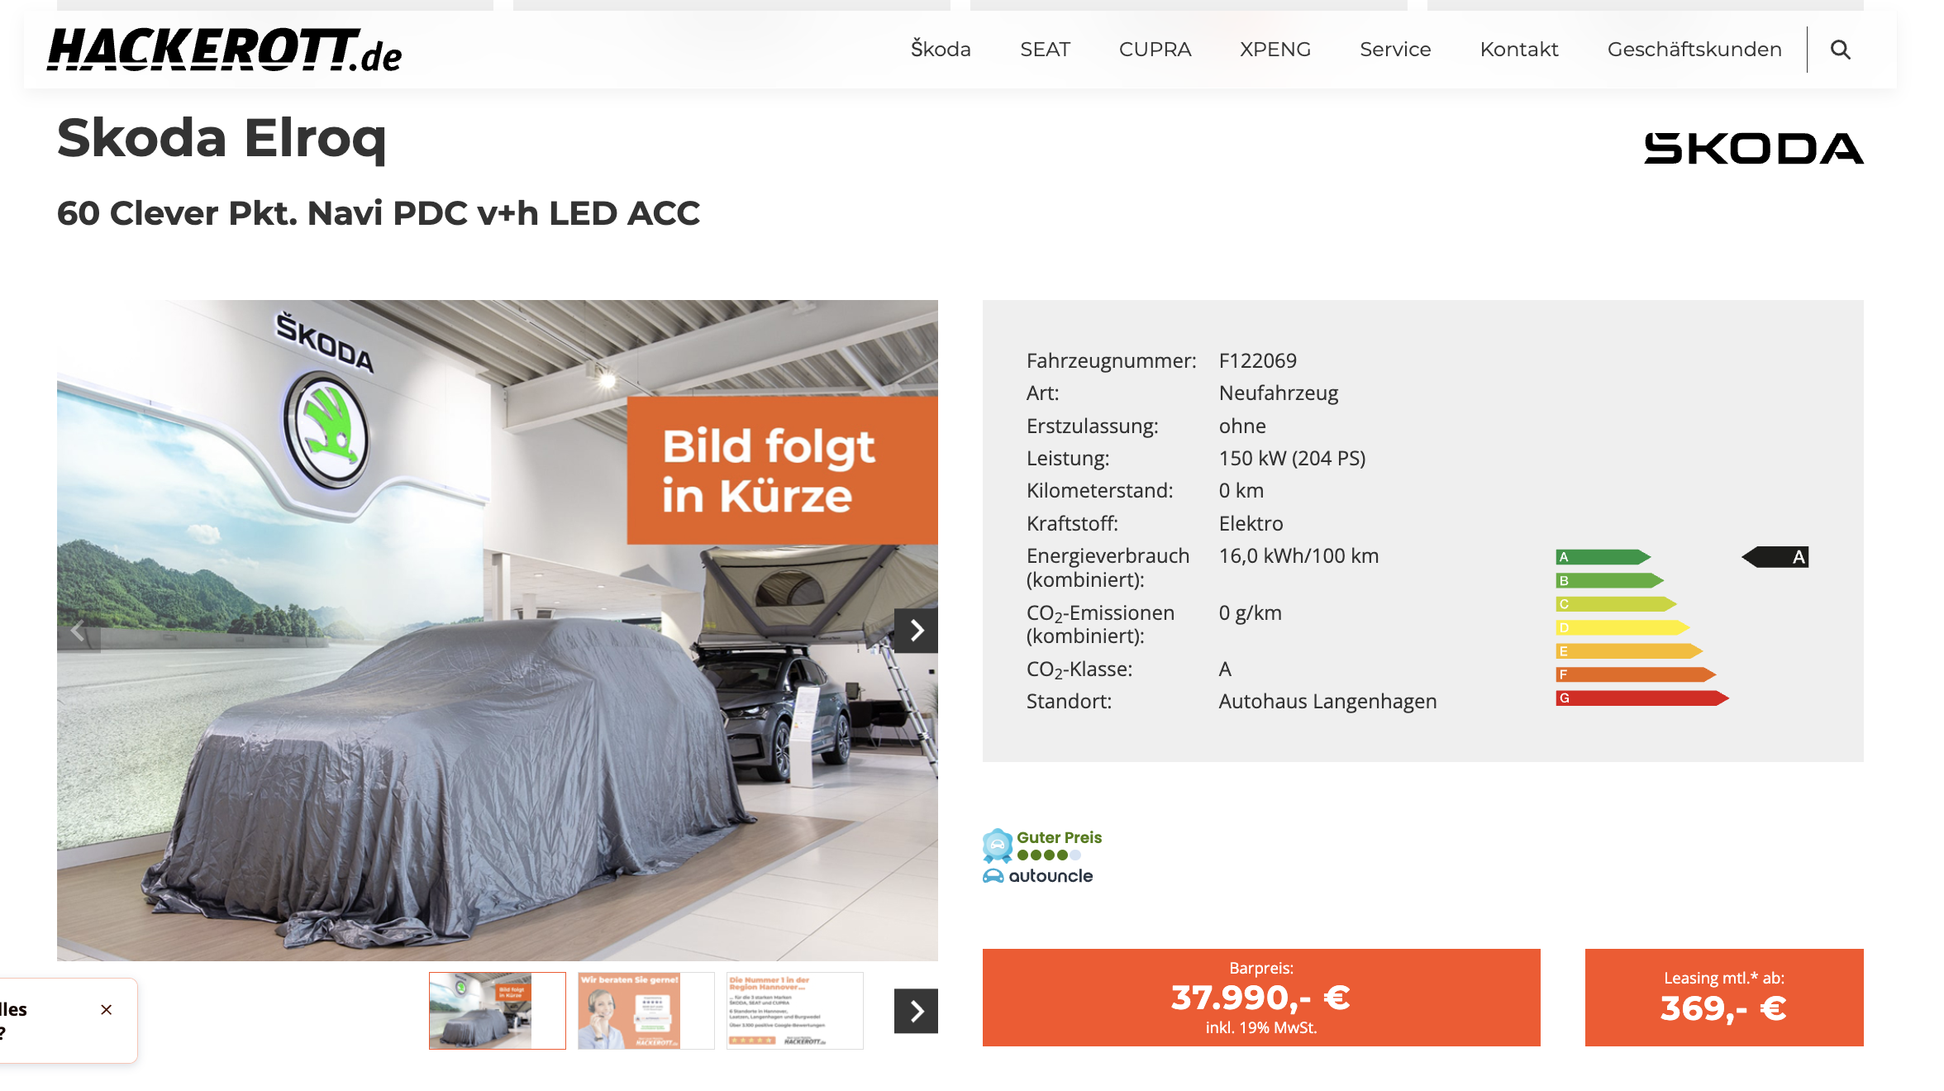The image size is (1944, 1091).
Task: Click the HACKEROTT.de logo
Action: click(x=224, y=50)
